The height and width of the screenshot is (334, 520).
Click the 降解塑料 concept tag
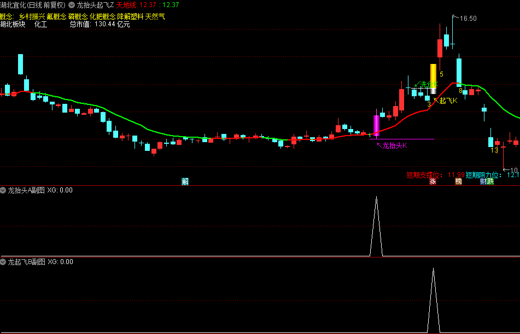[130, 16]
